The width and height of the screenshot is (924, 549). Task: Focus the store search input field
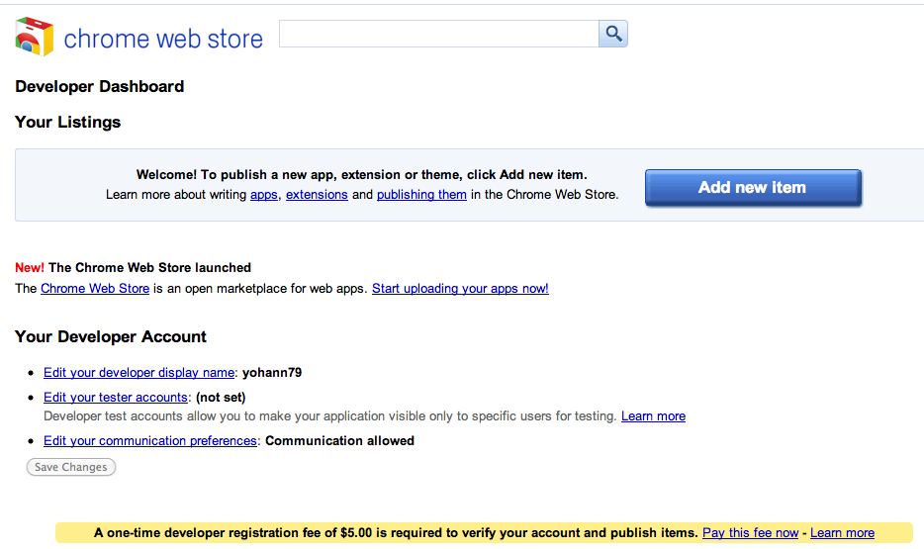439,34
